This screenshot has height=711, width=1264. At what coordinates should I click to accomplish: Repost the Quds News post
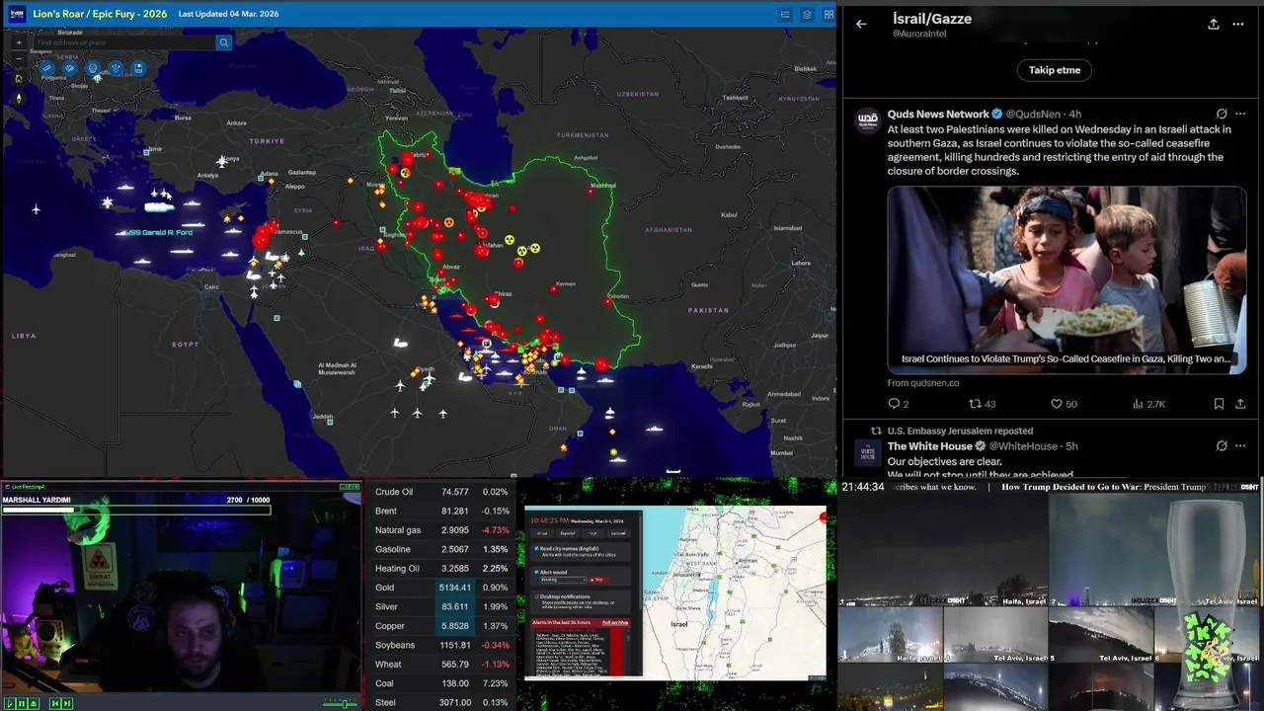point(982,404)
